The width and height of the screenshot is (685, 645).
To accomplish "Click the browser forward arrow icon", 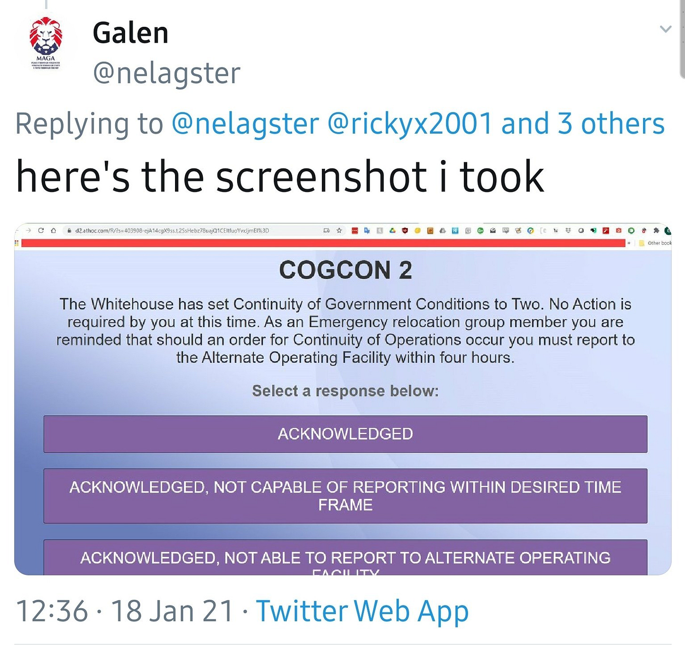I will [x=28, y=231].
